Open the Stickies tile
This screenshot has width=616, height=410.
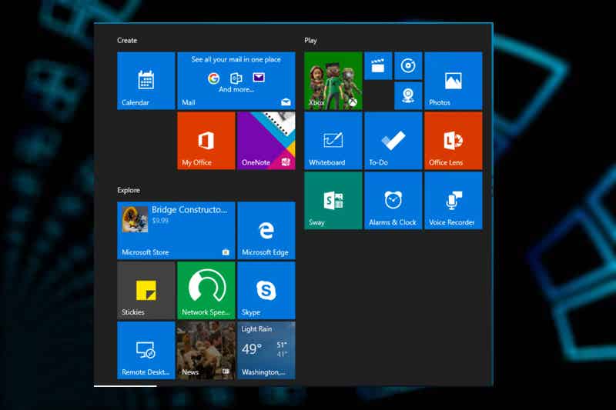pyautogui.click(x=146, y=291)
